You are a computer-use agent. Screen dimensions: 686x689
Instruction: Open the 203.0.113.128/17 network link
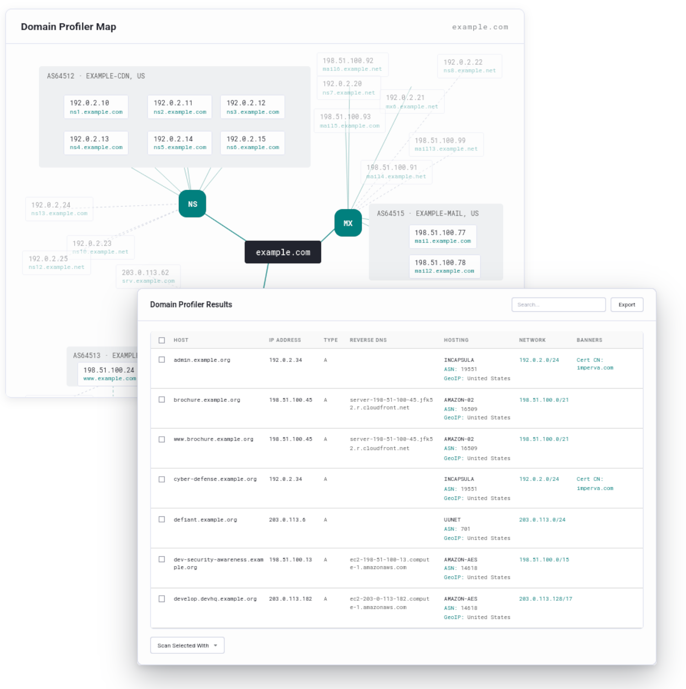(546, 599)
